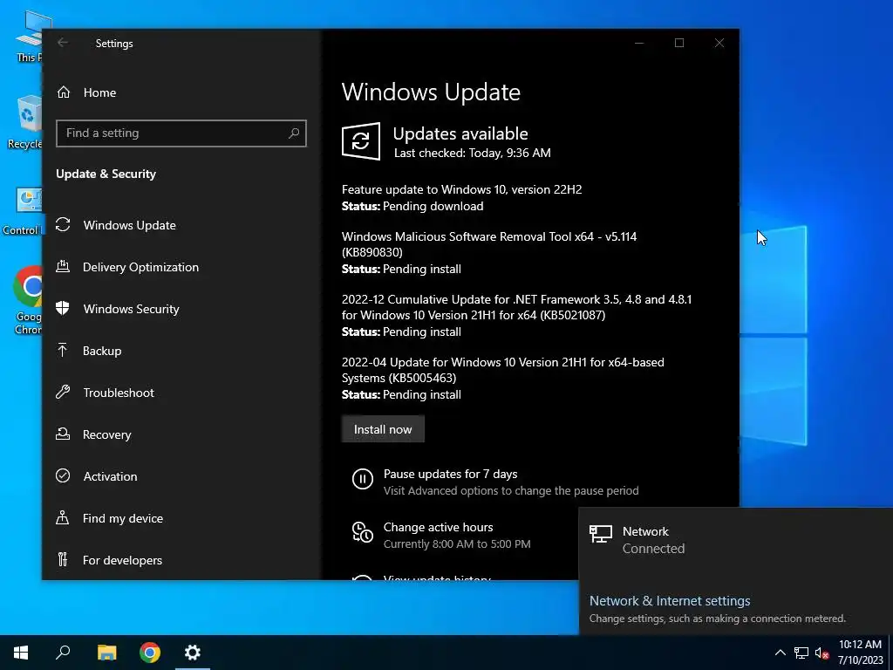Minimize the Settings window
Viewport: 893px width, 670px height.
click(x=639, y=43)
